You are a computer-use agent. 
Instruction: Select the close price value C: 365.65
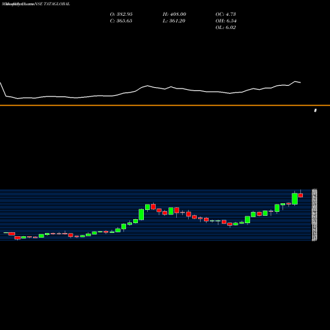click(x=121, y=21)
